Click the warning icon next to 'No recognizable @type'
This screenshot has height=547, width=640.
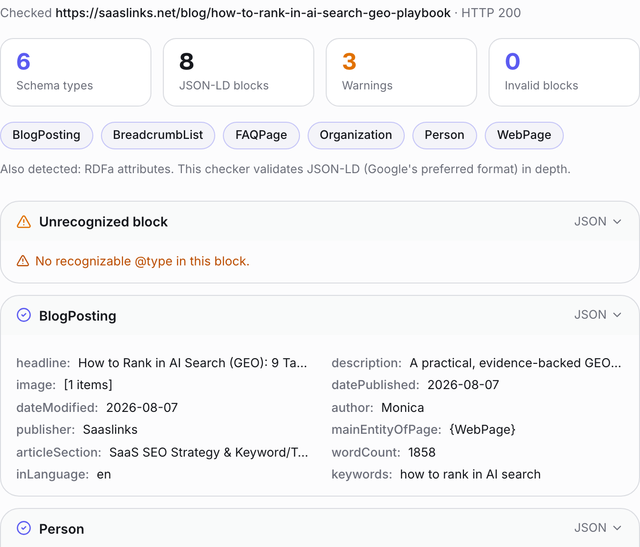coord(23,261)
